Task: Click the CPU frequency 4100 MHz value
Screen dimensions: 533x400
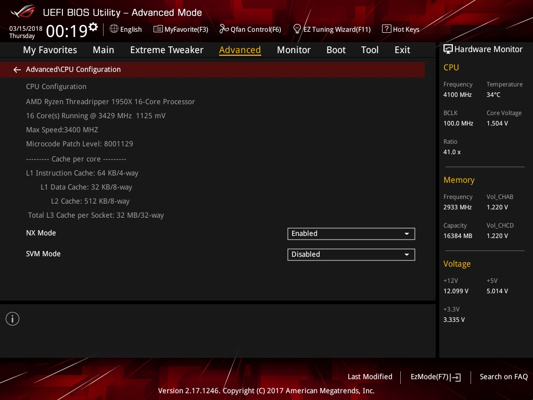Action: (457, 95)
